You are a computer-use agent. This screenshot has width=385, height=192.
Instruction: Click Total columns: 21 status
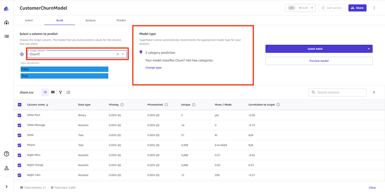tap(33, 188)
